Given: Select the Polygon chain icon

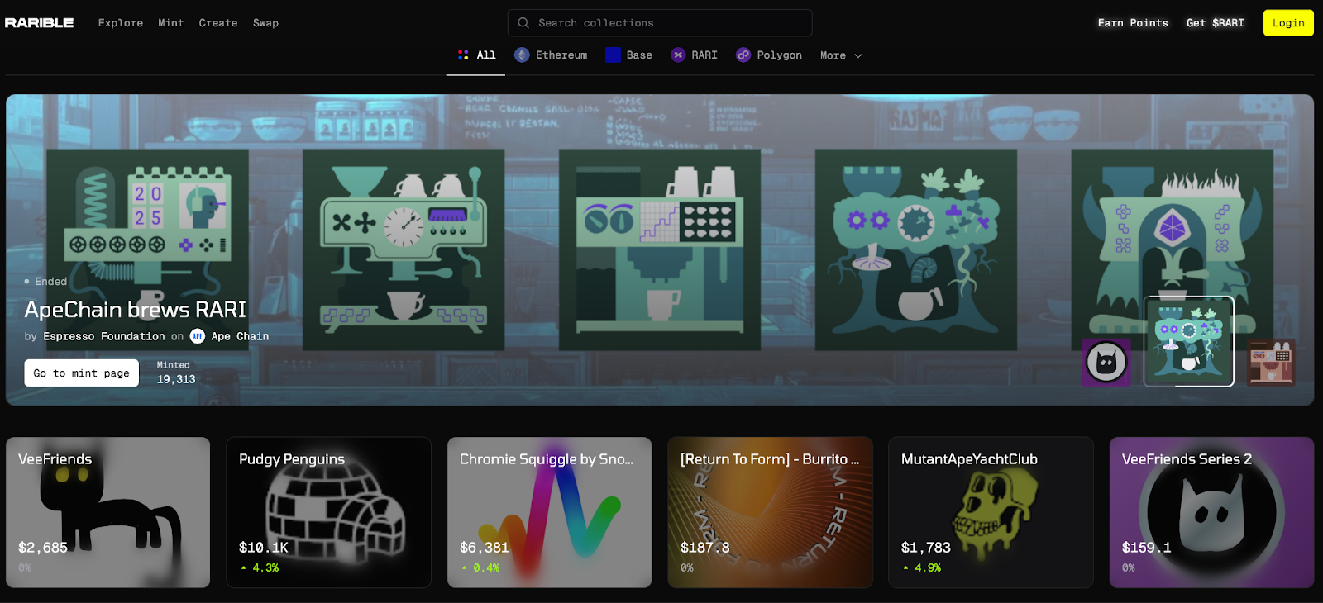Looking at the screenshot, I should pyautogui.click(x=743, y=55).
